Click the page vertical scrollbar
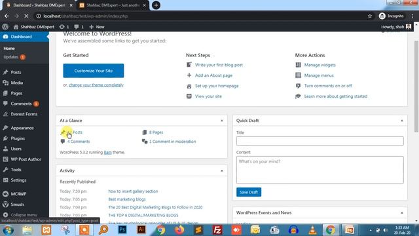Image resolution: width=419 pixels, height=236 pixels. click(416, 87)
